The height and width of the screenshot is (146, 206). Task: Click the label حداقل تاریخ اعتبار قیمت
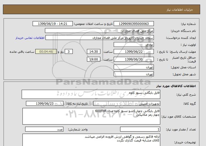click(x=184, y=59)
